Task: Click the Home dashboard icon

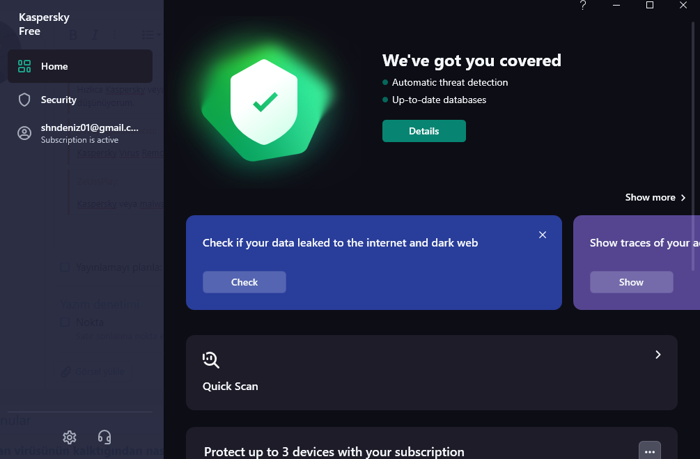Action: [x=24, y=66]
